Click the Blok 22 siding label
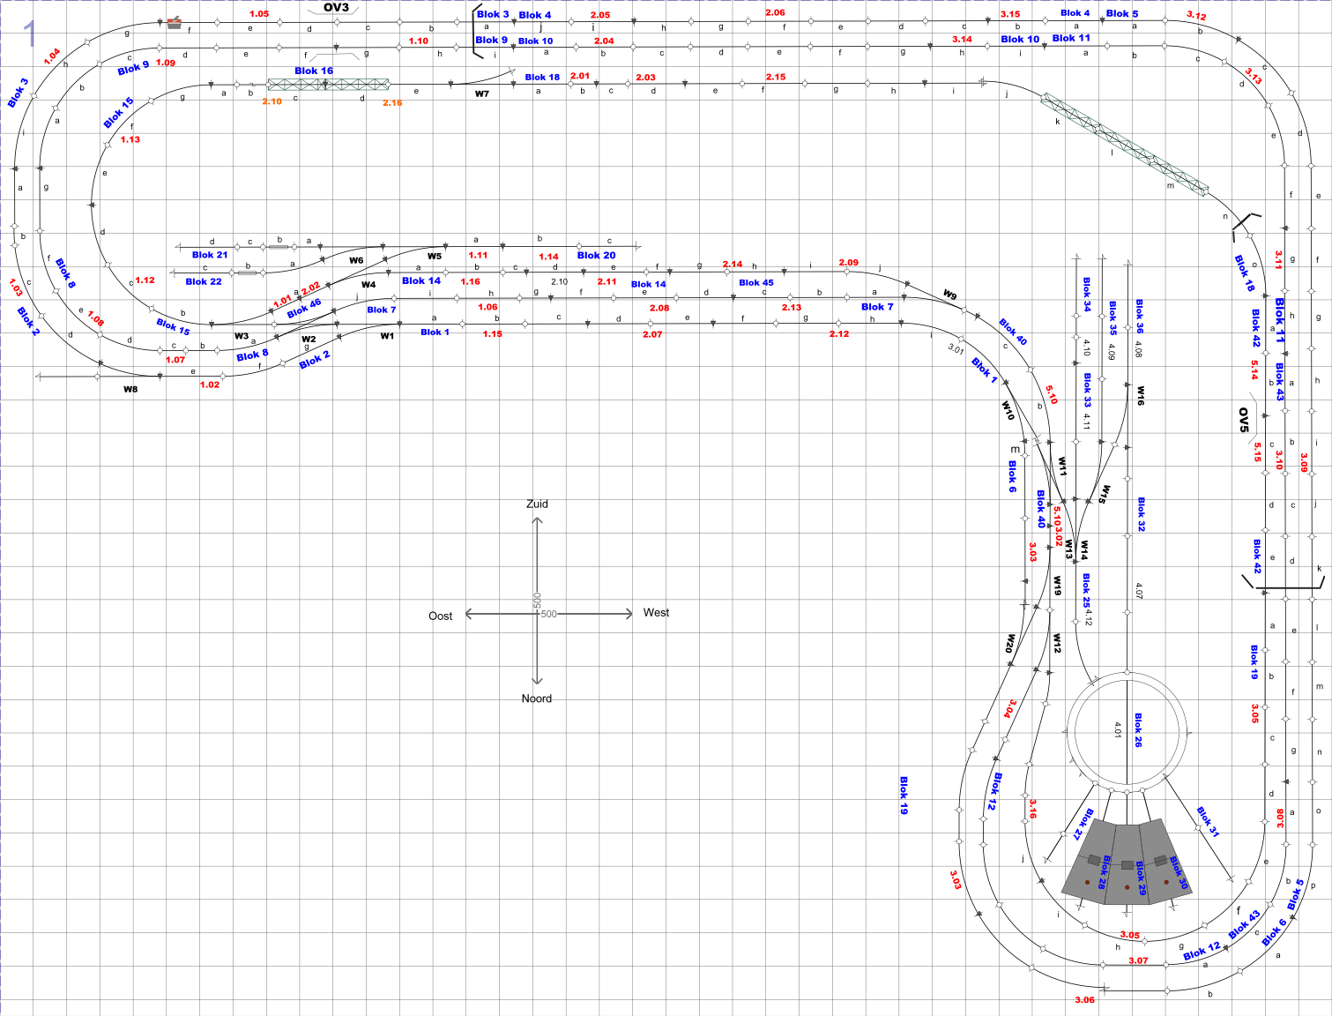This screenshot has width=1332, height=1016. coord(204,282)
